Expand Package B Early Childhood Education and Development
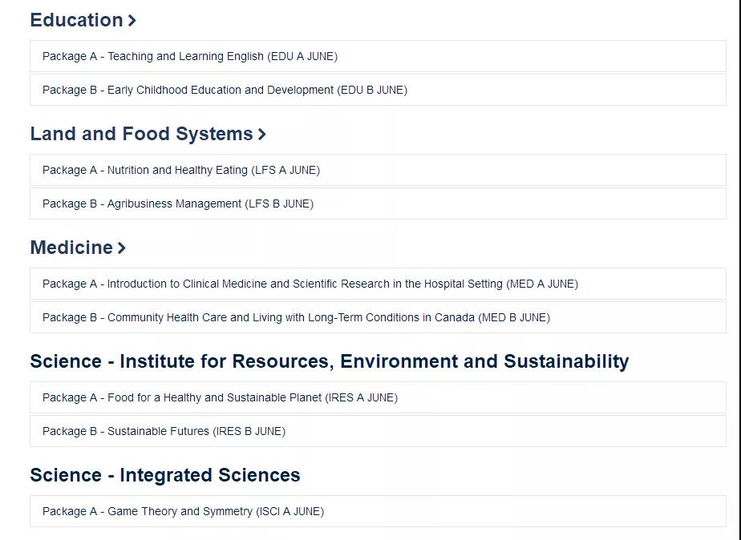The image size is (741, 540). 378,90
